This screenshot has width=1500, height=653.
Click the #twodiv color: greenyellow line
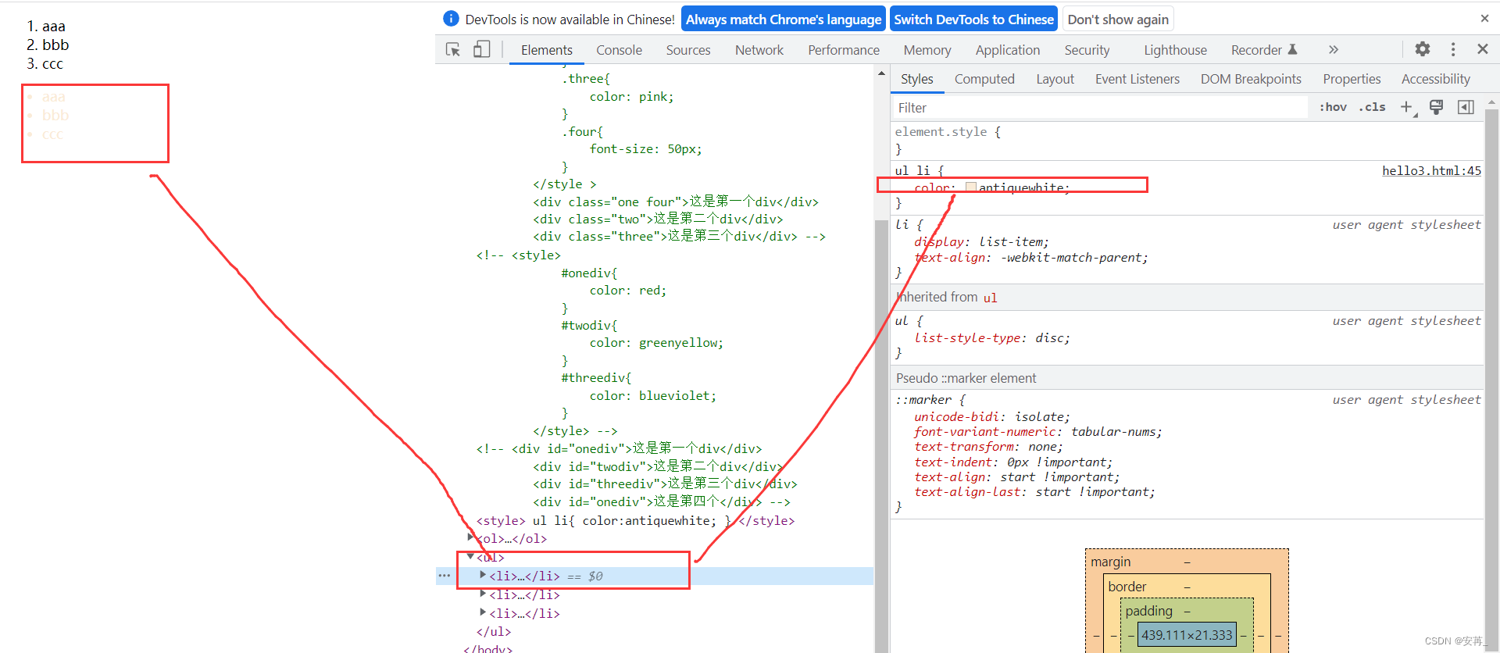(656, 342)
